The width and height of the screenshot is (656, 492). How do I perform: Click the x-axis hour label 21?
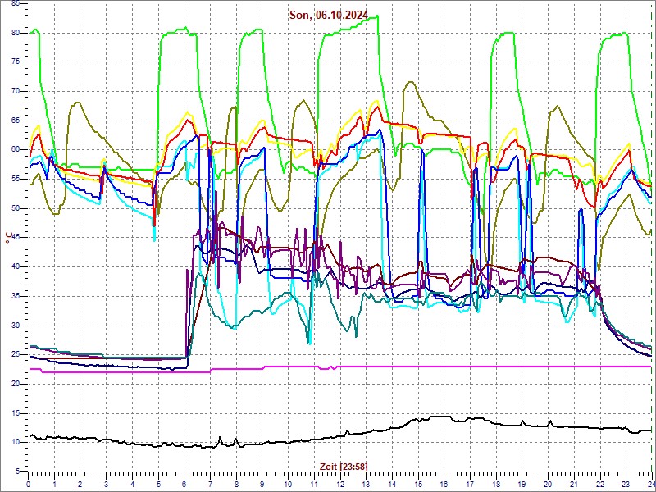click(x=574, y=483)
